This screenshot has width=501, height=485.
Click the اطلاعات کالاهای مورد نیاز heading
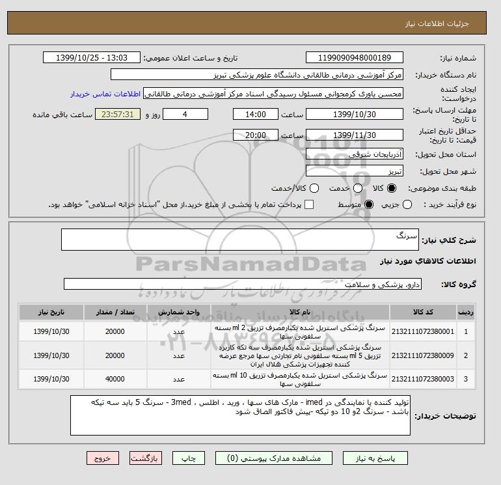[x=428, y=261]
